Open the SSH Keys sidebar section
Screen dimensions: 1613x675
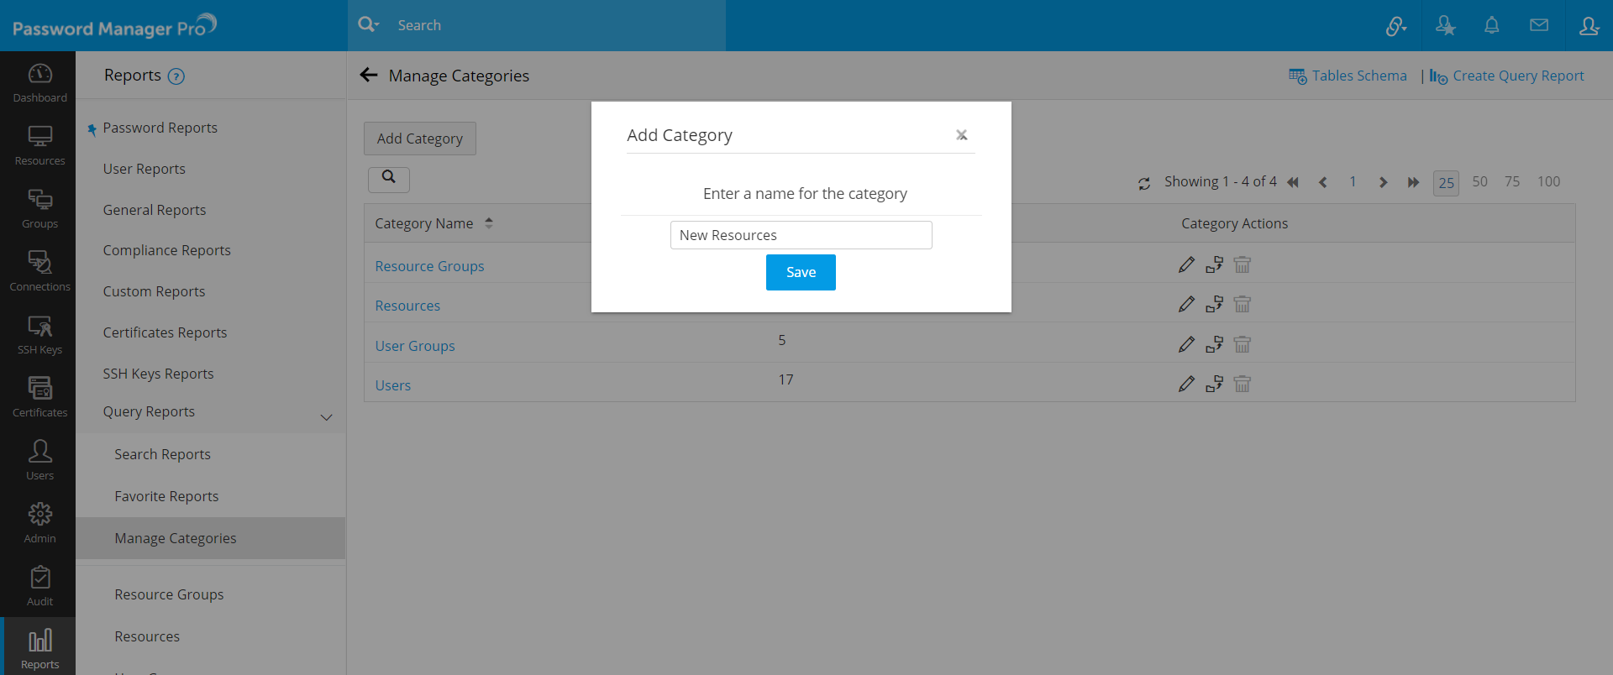(x=39, y=334)
